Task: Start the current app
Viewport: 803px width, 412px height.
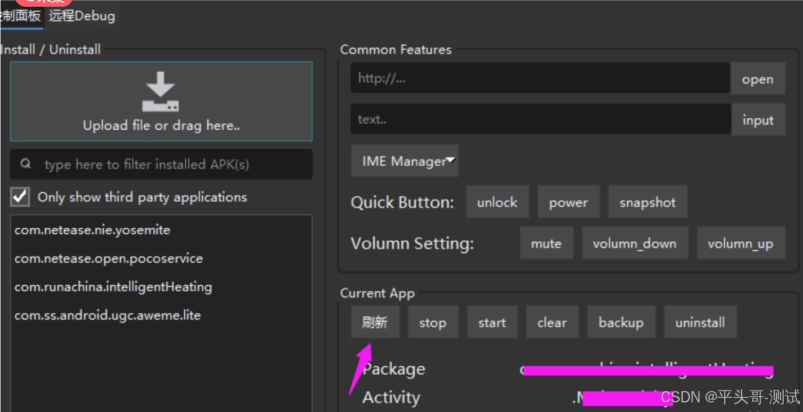Action: tap(492, 322)
